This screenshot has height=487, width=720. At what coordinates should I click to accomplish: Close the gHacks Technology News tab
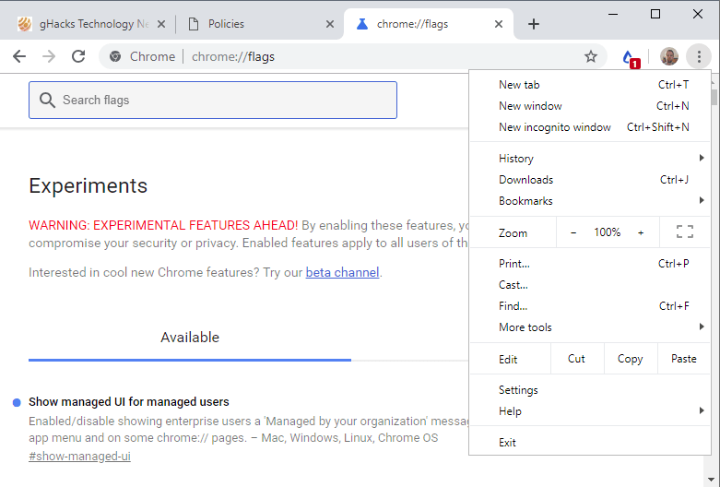pos(161,24)
